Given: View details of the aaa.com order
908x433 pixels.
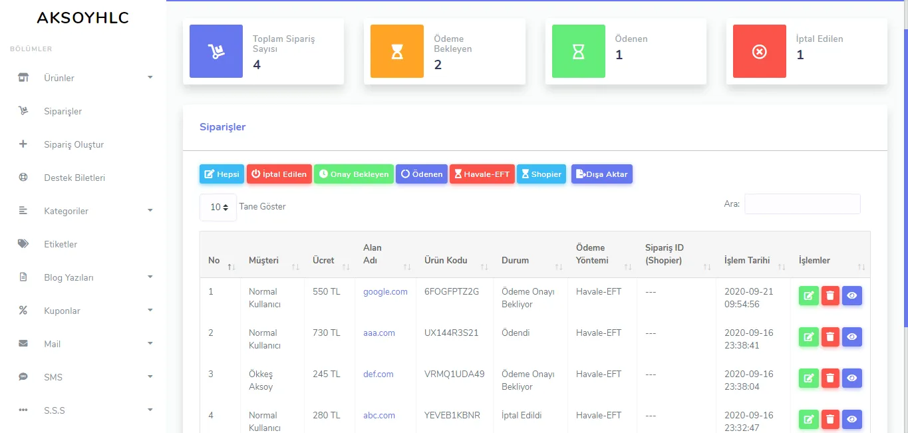Looking at the screenshot, I should point(852,337).
